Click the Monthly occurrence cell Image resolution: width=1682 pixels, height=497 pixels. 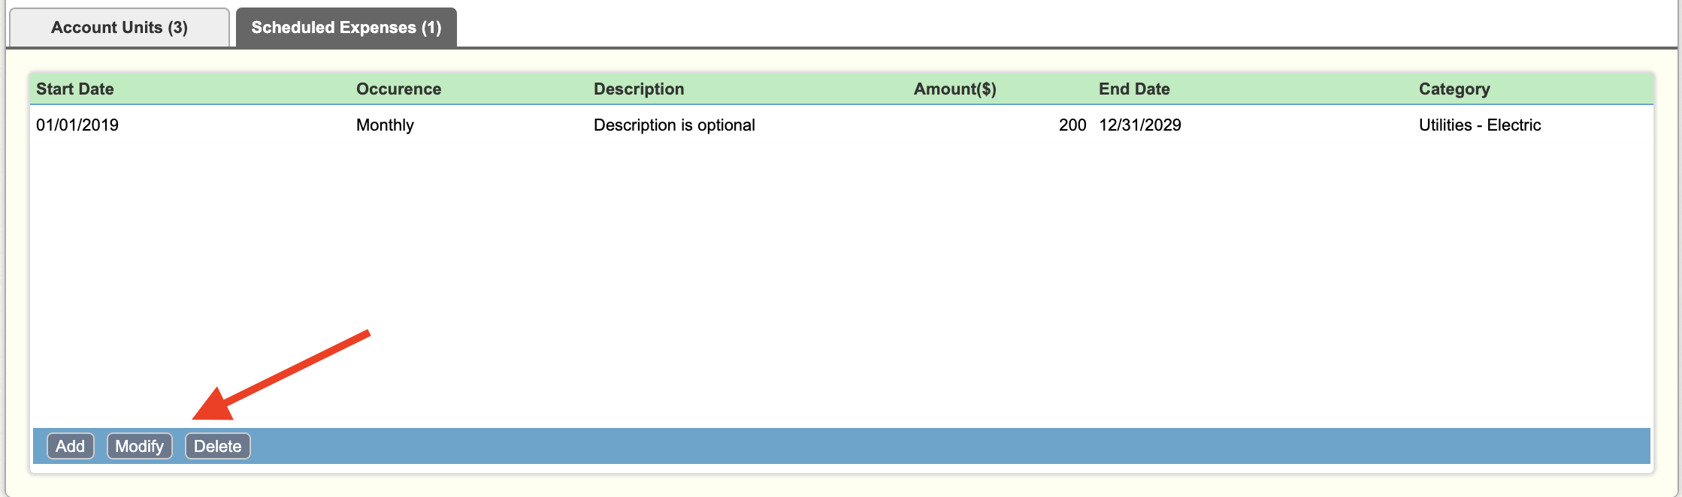[x=385, y=125]
